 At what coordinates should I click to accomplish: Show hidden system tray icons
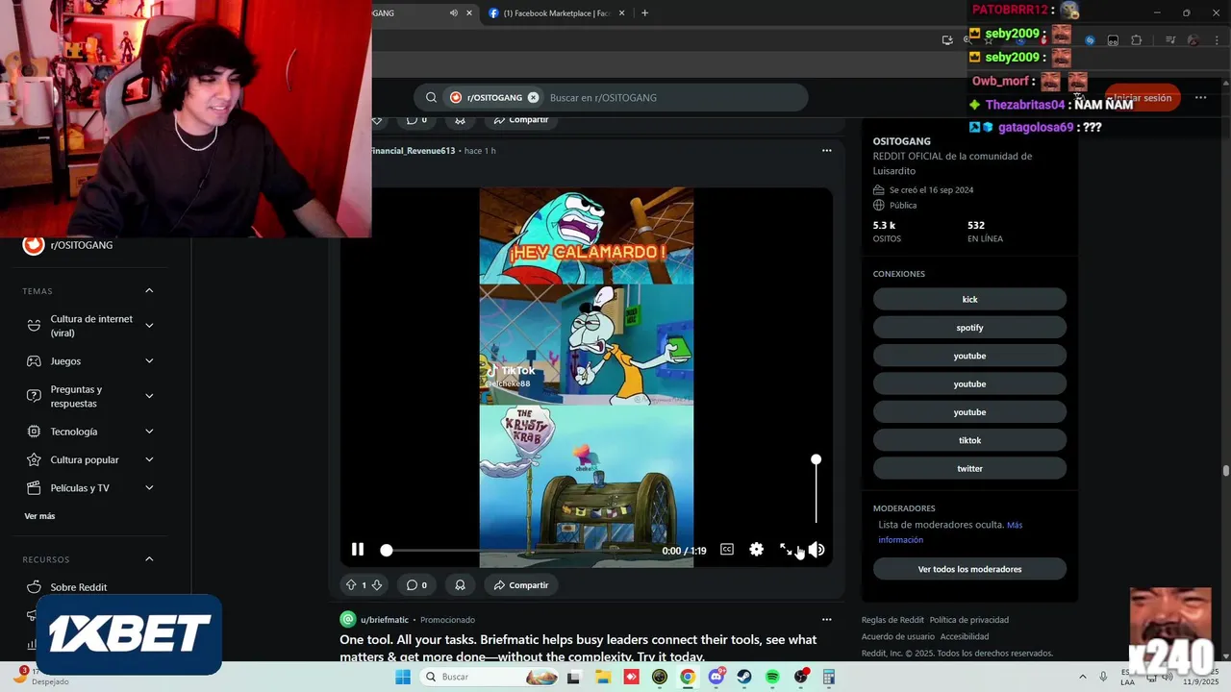click(1082, 677)
